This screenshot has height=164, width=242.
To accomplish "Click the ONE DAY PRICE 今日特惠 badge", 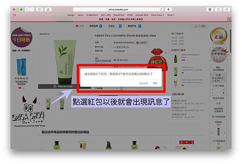I will tap(21, 37).
